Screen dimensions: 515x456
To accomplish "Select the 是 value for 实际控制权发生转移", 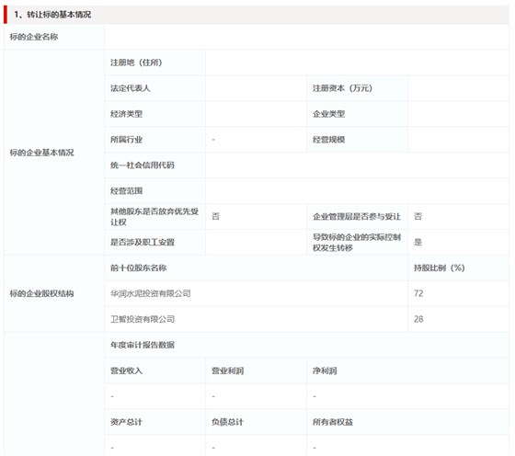I will click(x=418, y=243).
